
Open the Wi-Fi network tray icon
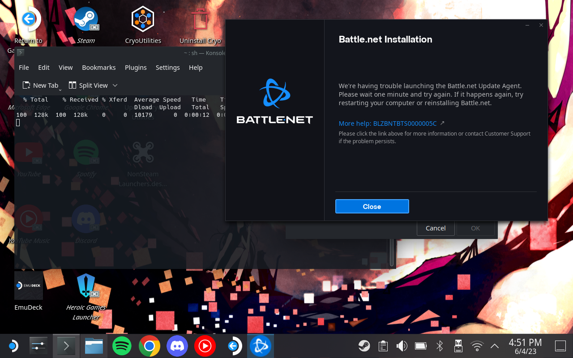tap(477, 345)
